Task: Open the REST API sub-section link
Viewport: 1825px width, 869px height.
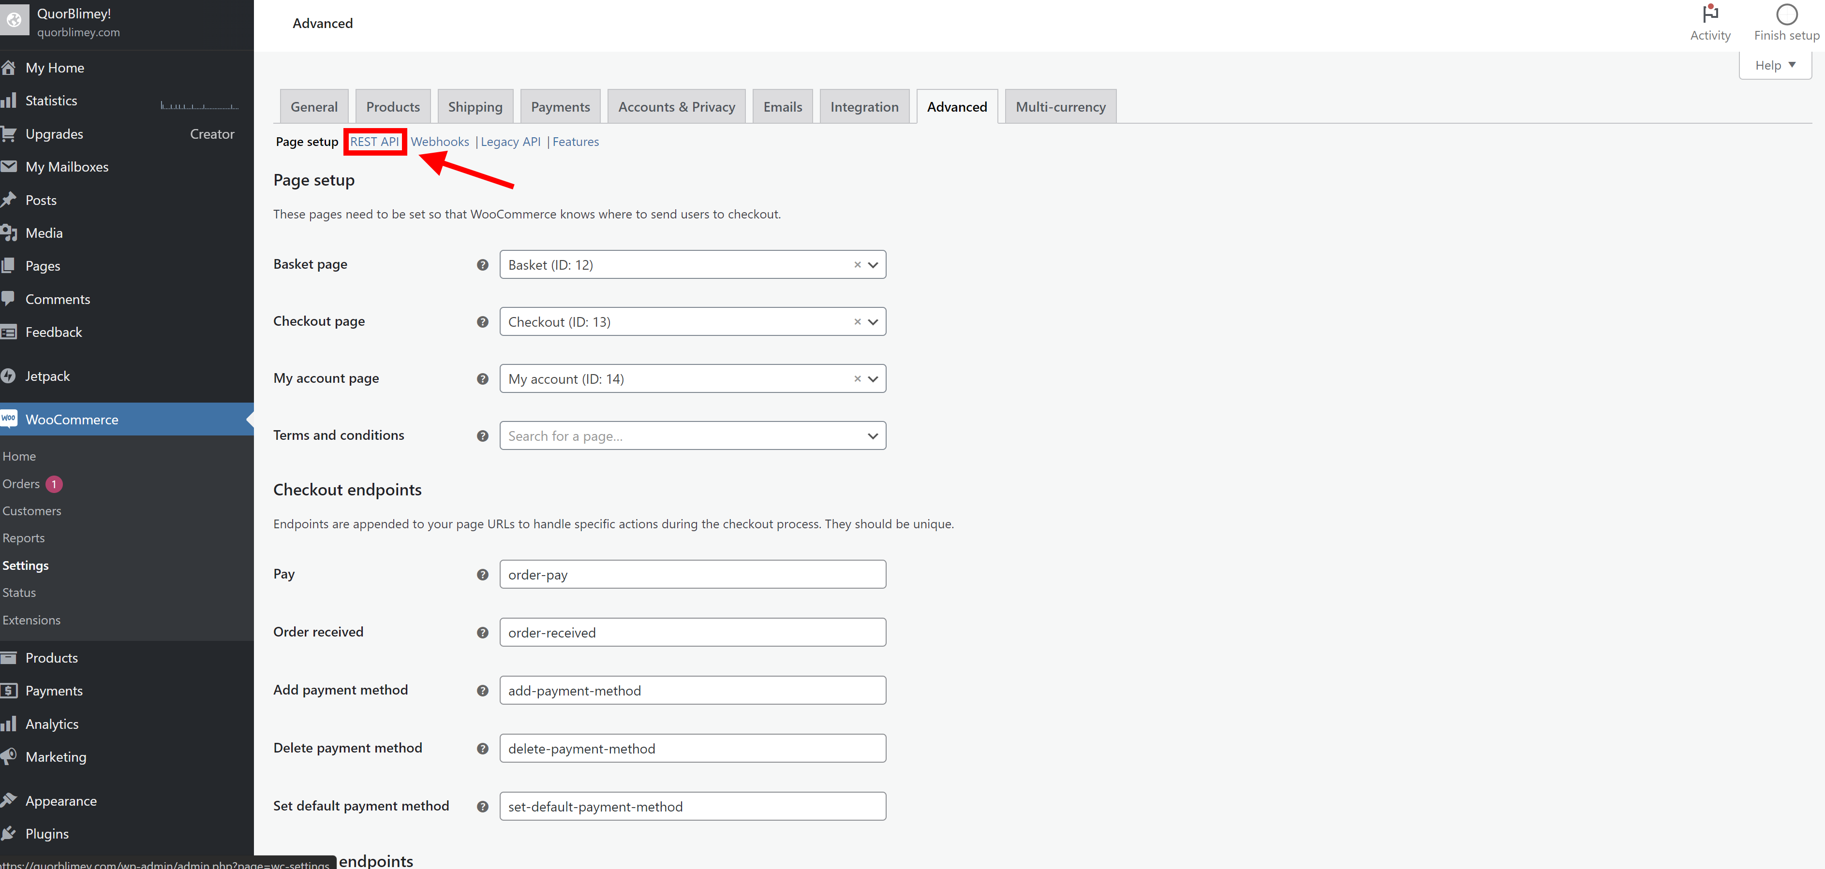Action: click(x=375, y=142)
